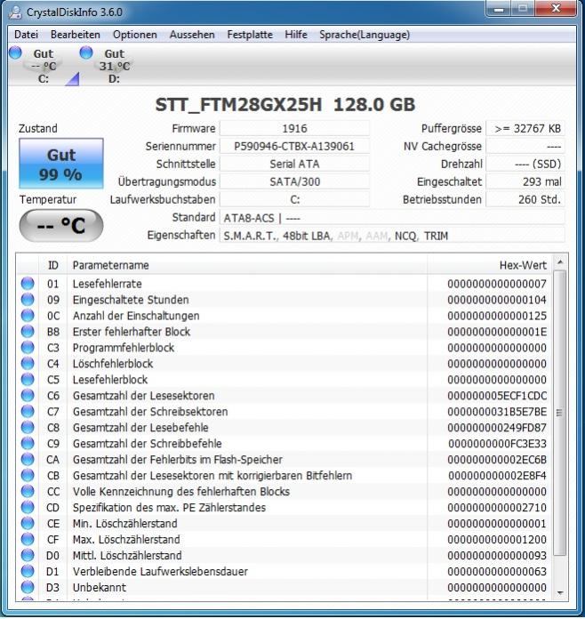
Task: Click the blue status orb for drive D:
Action: click(x=86, y=52)
